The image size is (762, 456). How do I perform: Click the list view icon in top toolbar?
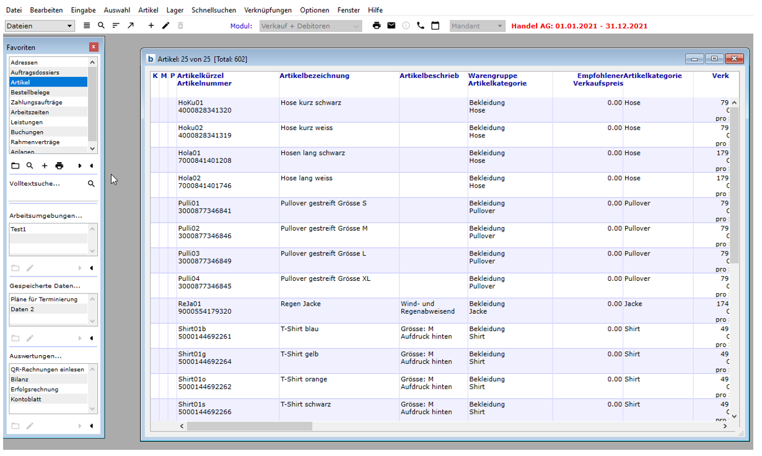click(87, 25)
